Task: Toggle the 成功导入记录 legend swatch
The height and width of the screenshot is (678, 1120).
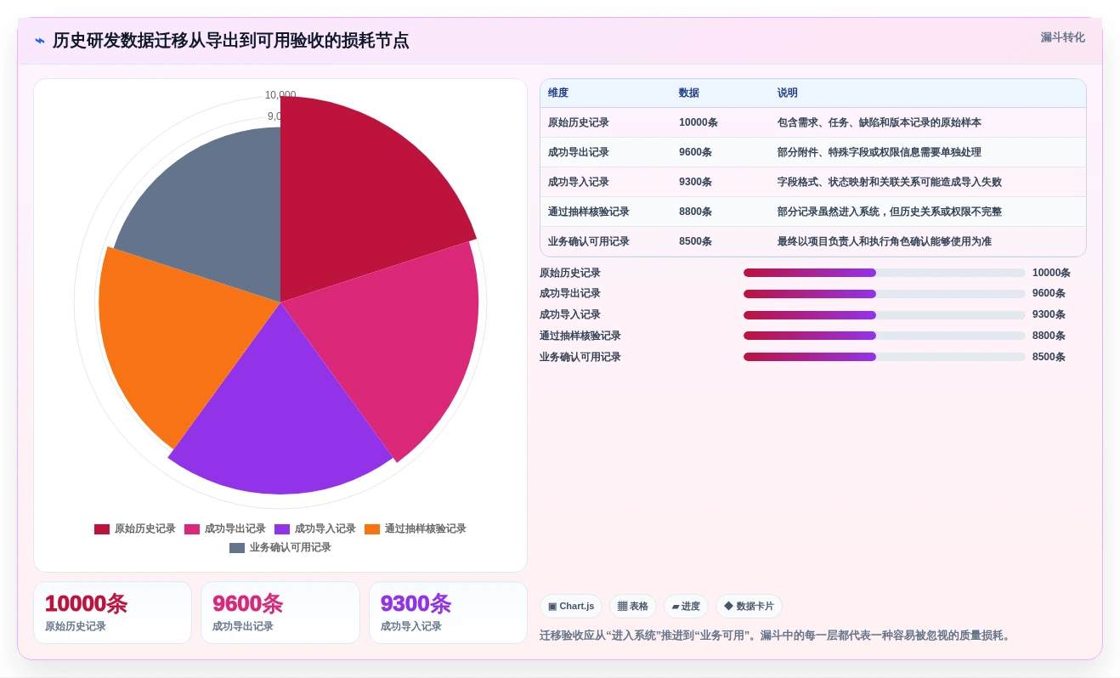Action: point(282,529)
